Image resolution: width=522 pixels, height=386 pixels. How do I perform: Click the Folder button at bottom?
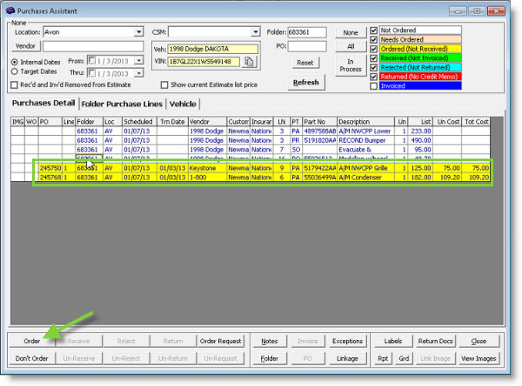click(x=270, y=358)
